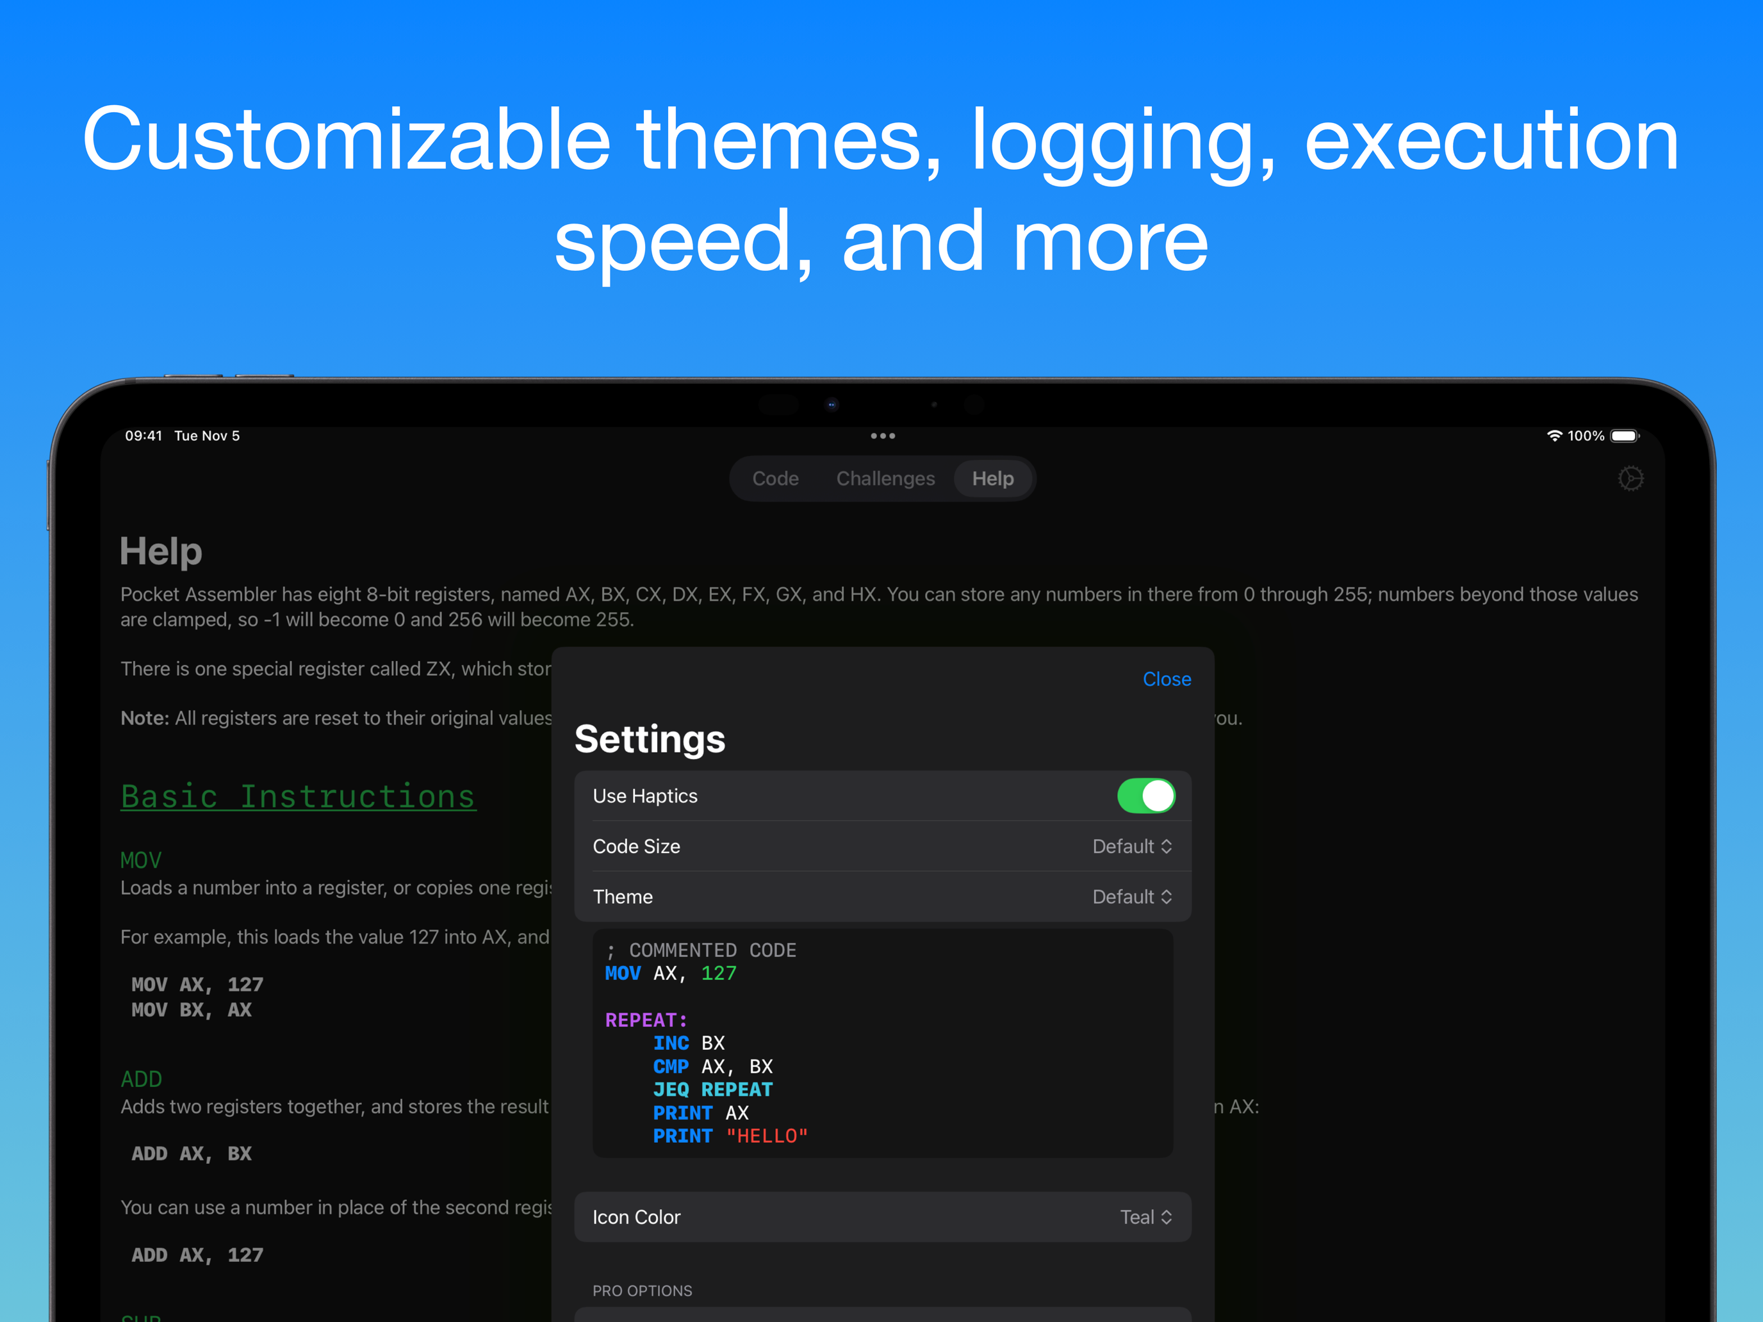Tap the battery status icon
The height and width of the screenshot is (1322, 1763).
(x=1625, y=436)
